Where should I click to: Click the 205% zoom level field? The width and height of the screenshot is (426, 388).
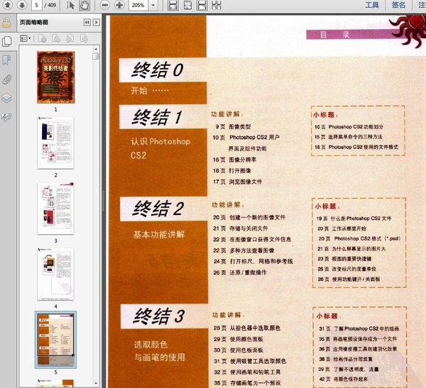(x=138, y=5)
